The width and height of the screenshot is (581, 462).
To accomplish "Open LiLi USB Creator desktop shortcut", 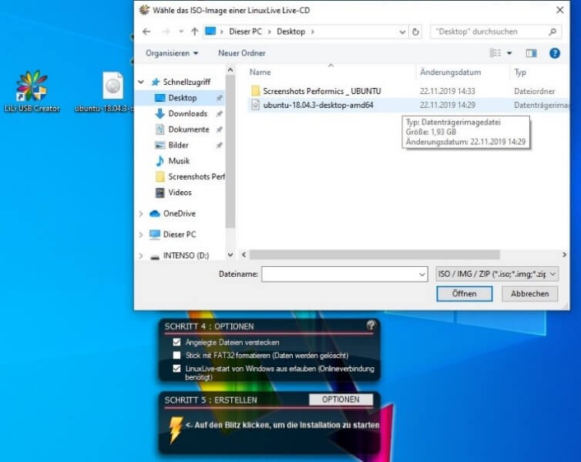I will click(x=32, y=91).
